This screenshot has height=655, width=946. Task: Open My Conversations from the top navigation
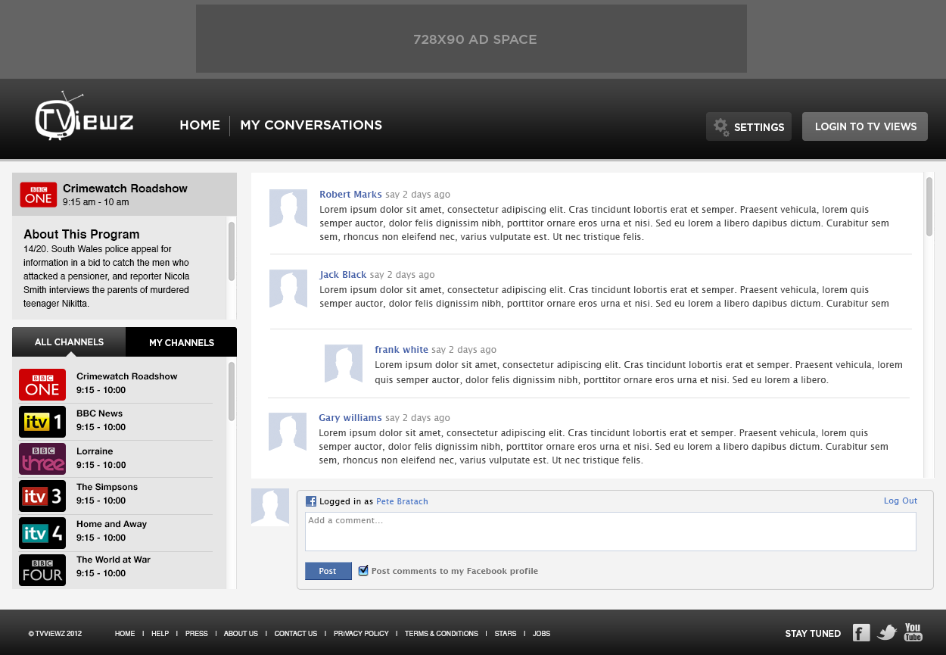311,125
